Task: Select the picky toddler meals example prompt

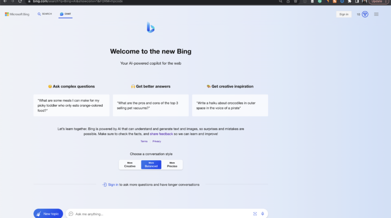Action: pyautogui.click(x=71, y=105)
